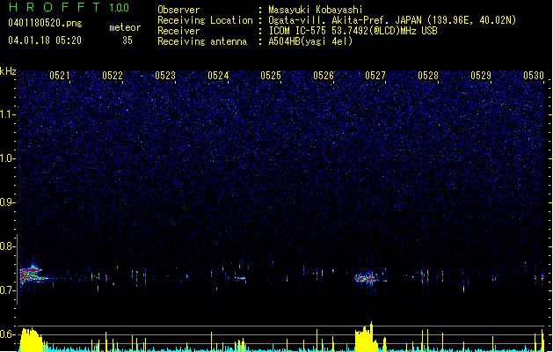Select observer name Masayuki Kobayashi

click(x=316, y=10)
